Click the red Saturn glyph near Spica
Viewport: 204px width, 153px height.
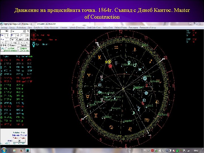tap(143, 103)
